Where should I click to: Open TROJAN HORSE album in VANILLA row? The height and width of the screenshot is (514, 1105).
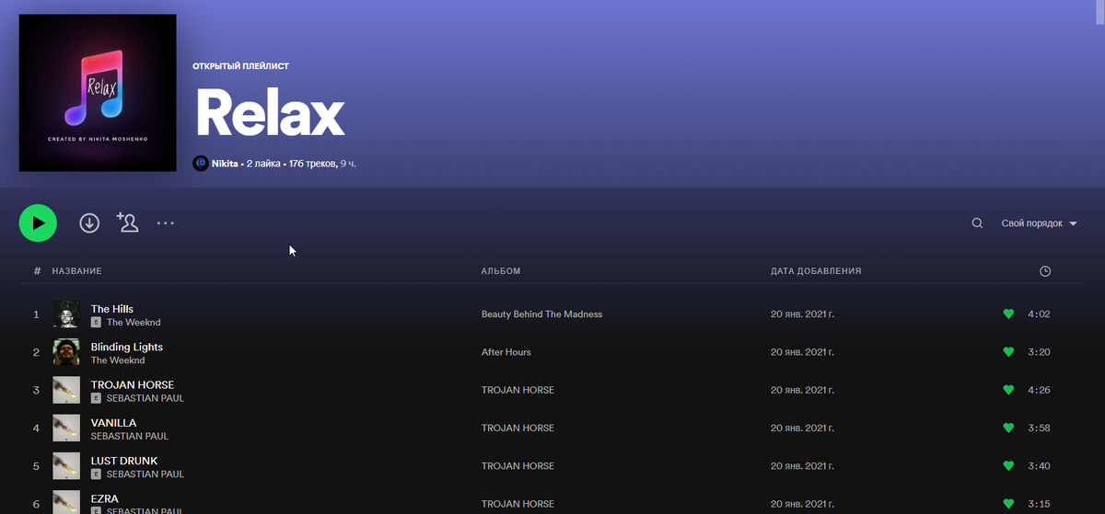coord(518,428)
